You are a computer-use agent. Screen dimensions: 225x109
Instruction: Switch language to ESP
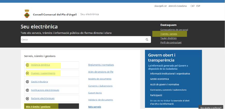point(198,6)
